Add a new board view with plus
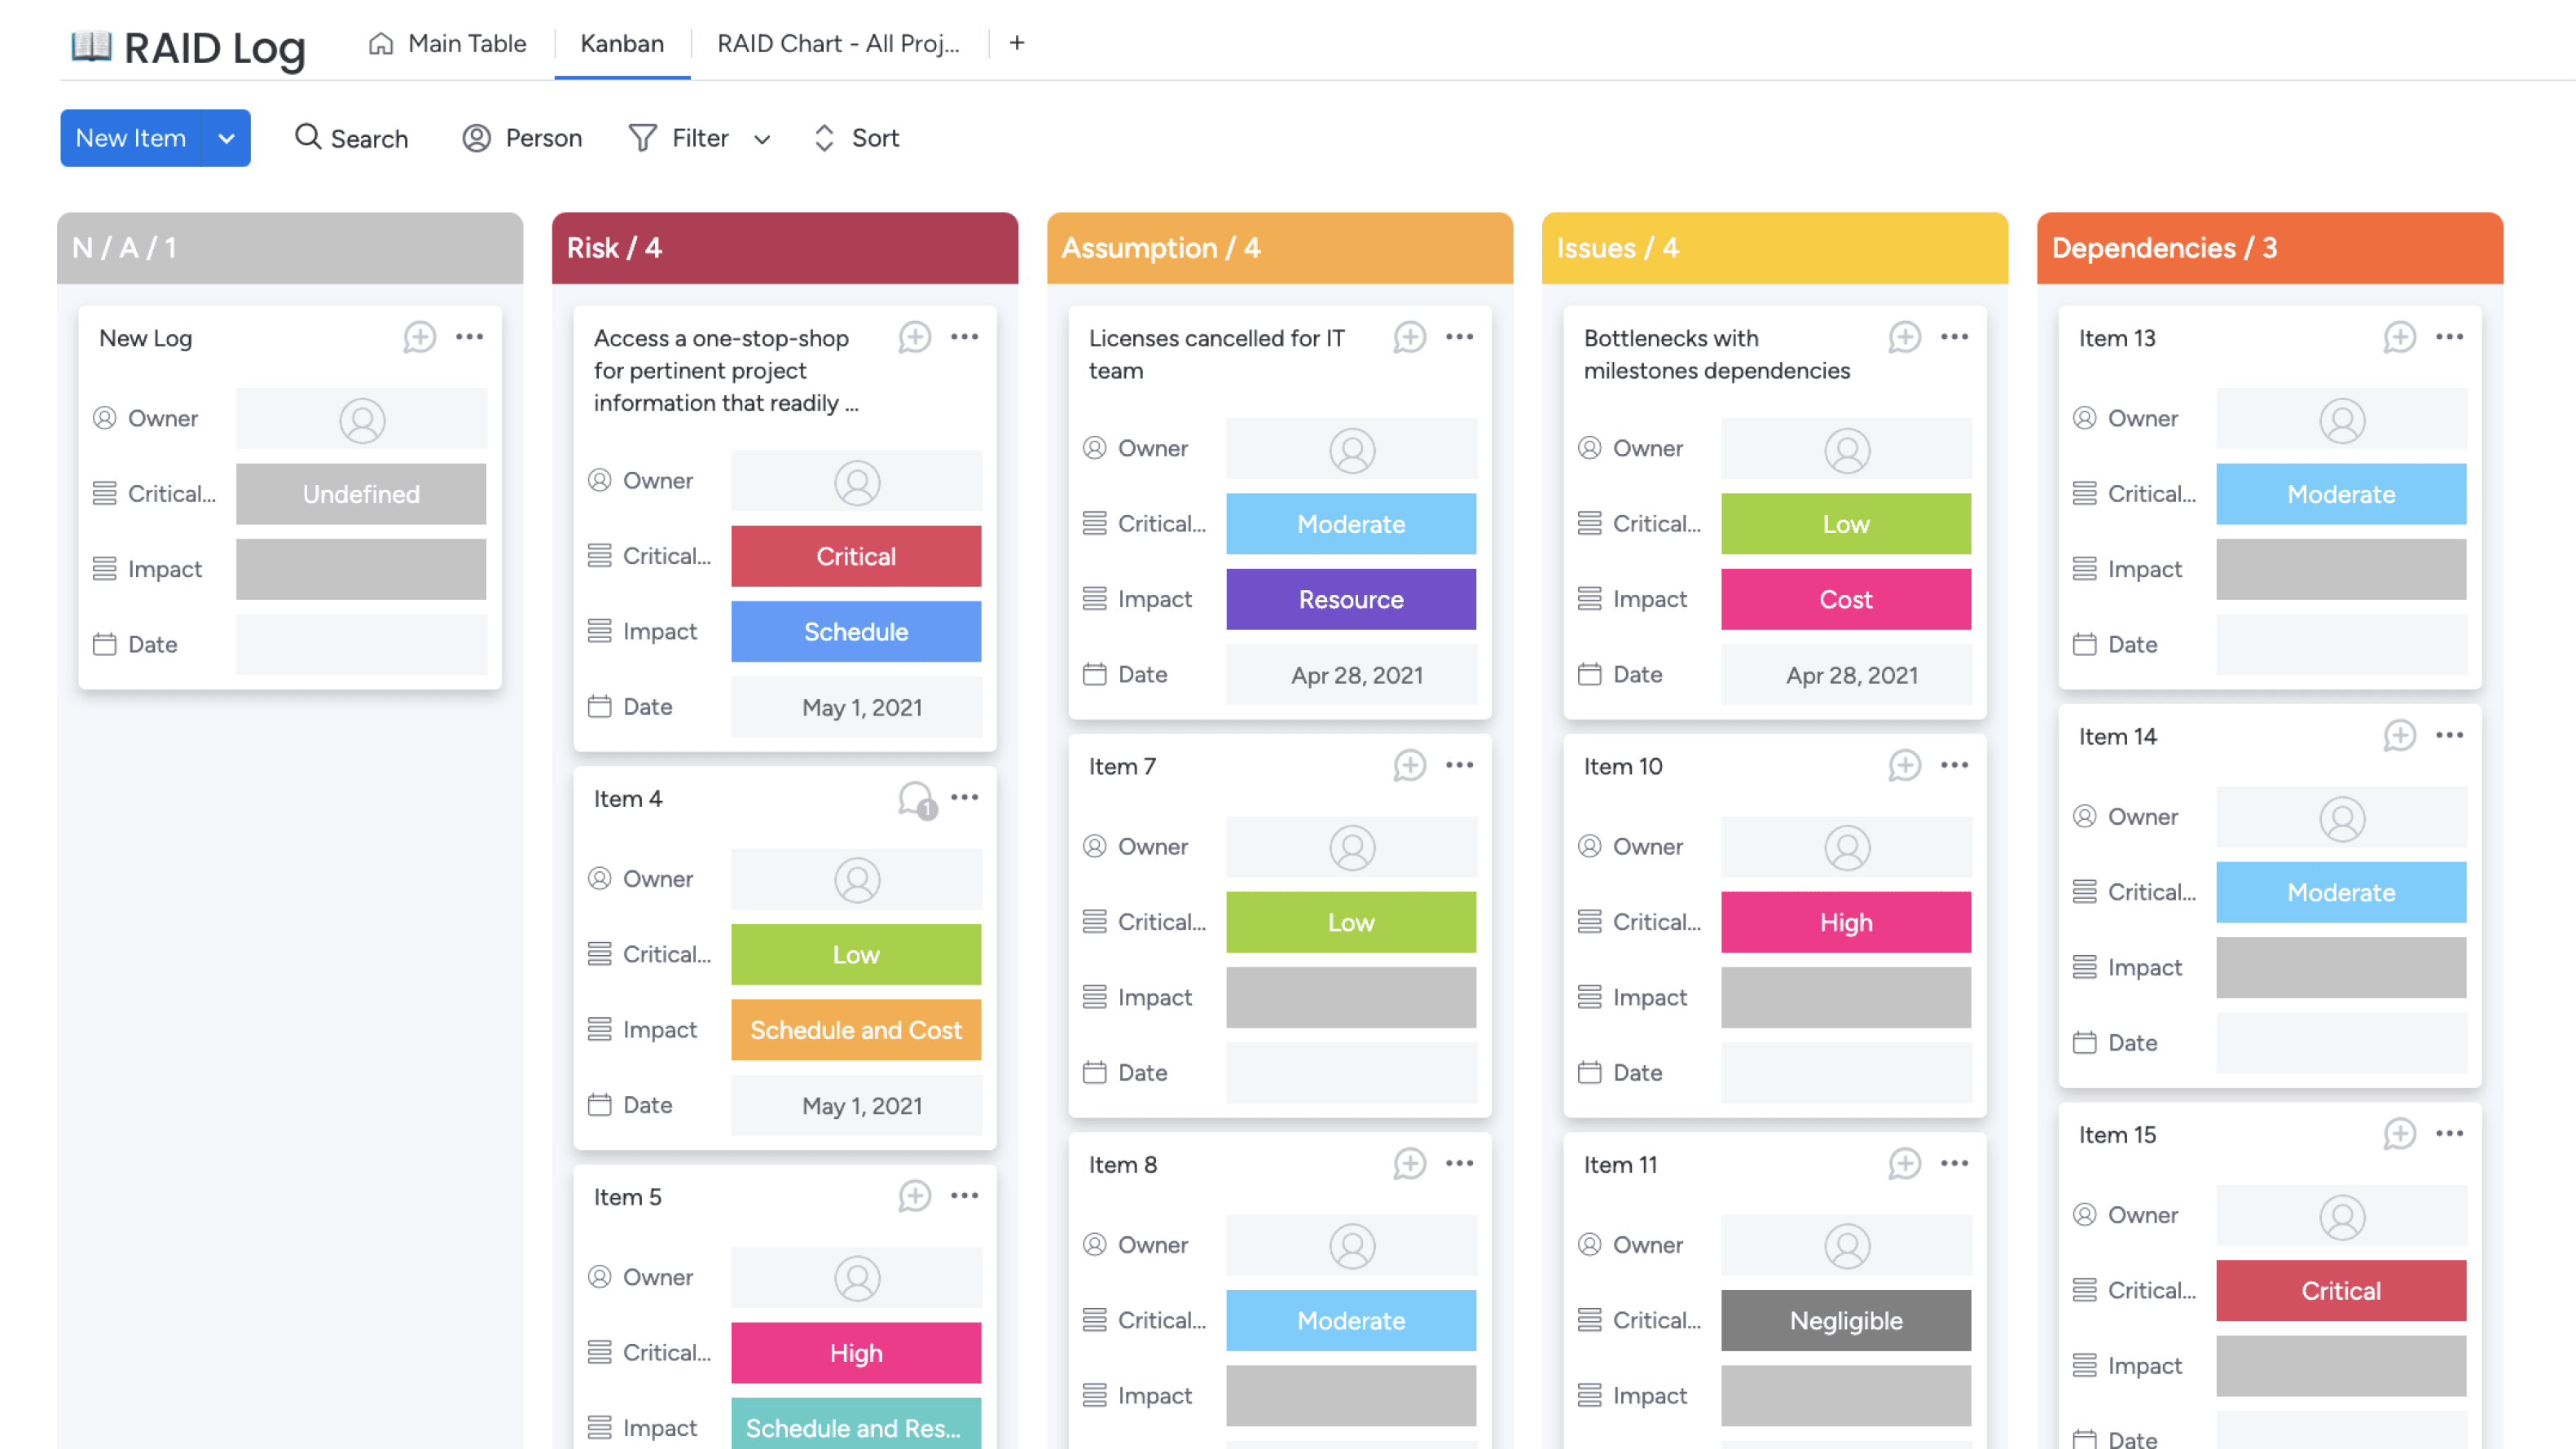The height and width of the screenshot is (1449, 2576). (1016, 43)
